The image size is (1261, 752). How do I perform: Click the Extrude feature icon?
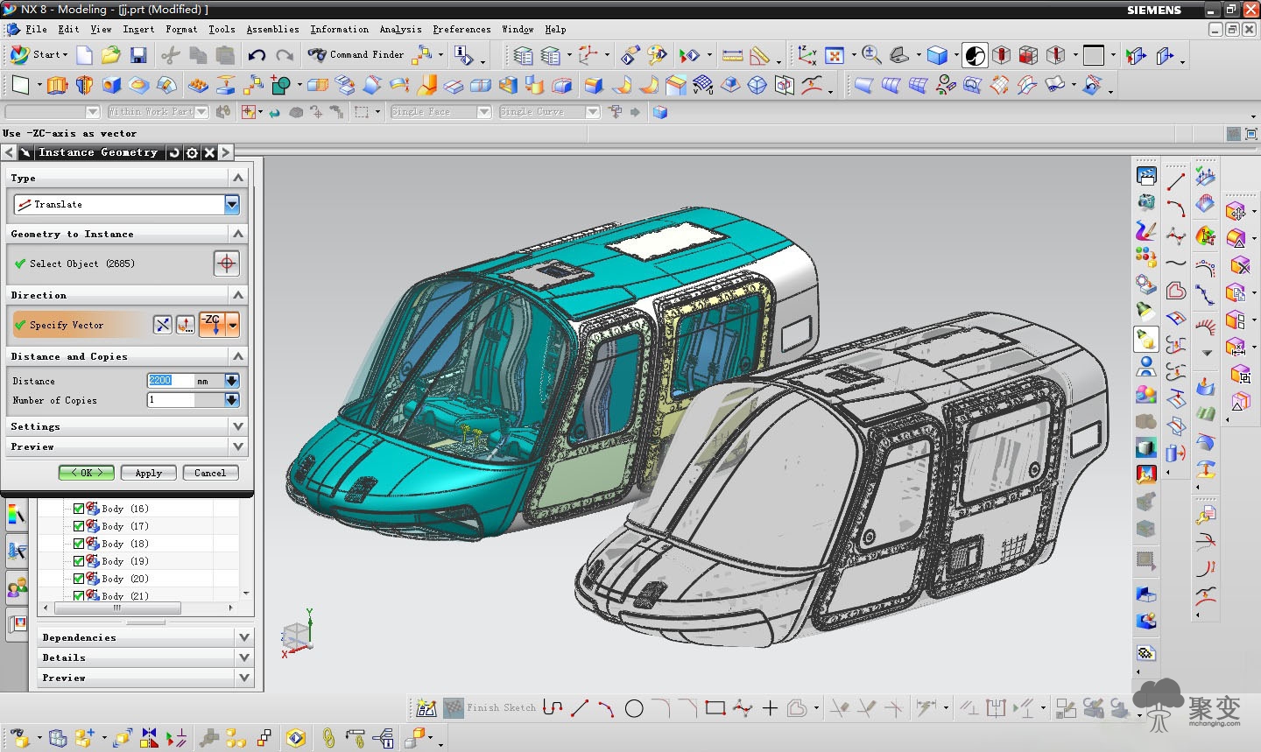57,85
